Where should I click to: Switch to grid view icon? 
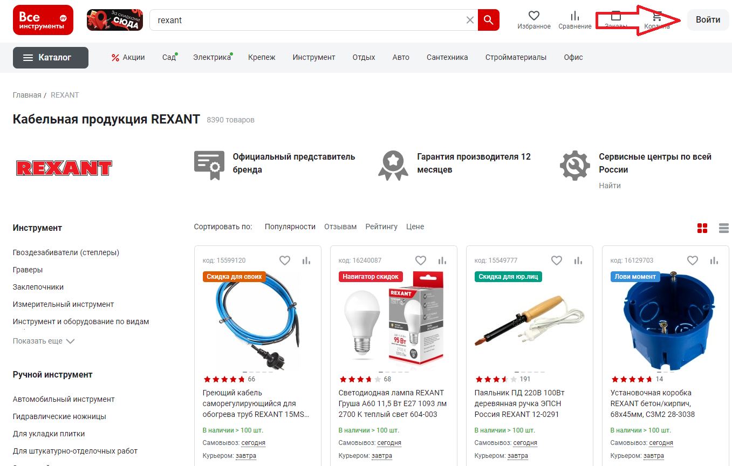click(702, 228)
